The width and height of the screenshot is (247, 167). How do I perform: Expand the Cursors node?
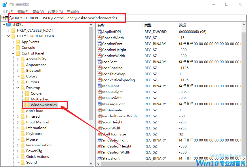[x=18, y=82]
